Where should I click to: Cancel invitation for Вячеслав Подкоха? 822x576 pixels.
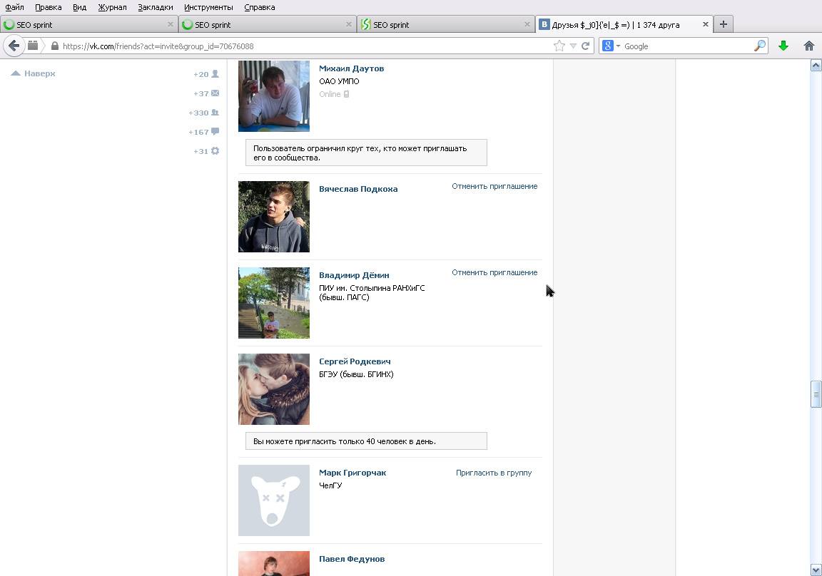494,186
